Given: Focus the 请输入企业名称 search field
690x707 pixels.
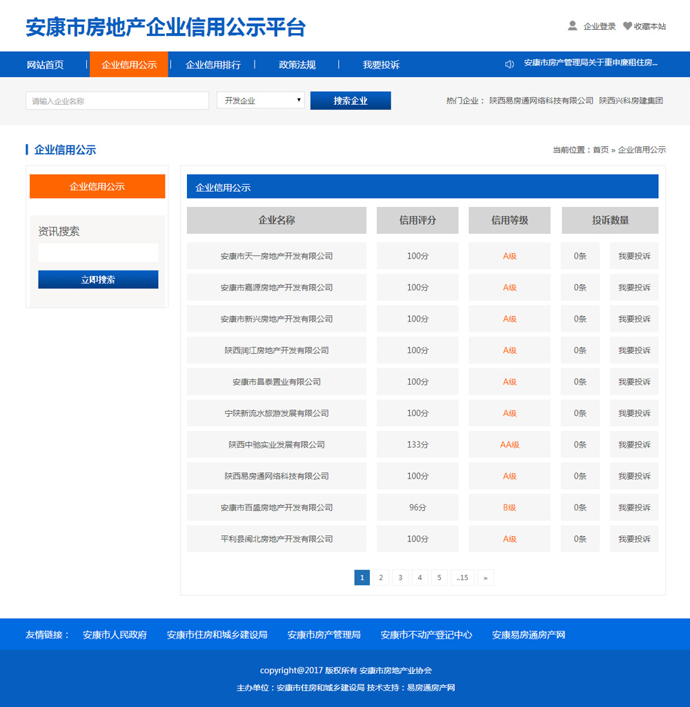Looking at the screenshot, I should 117,101.
